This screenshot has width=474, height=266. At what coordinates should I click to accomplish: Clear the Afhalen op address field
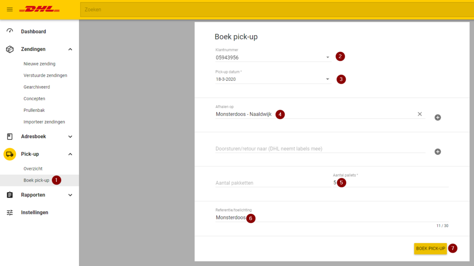click(x=420, y=114)
